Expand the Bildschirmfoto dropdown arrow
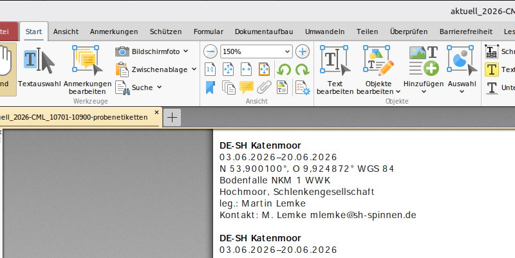 pos(186,51)
